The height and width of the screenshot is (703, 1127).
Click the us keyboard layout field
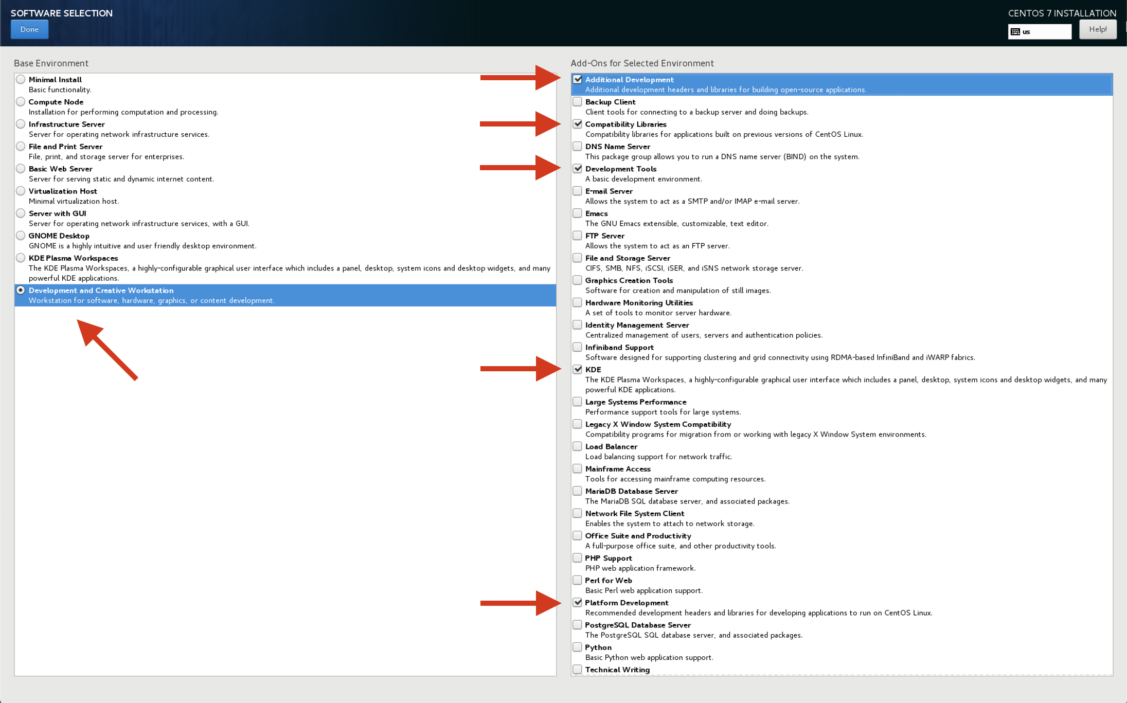pos(1045,32)
